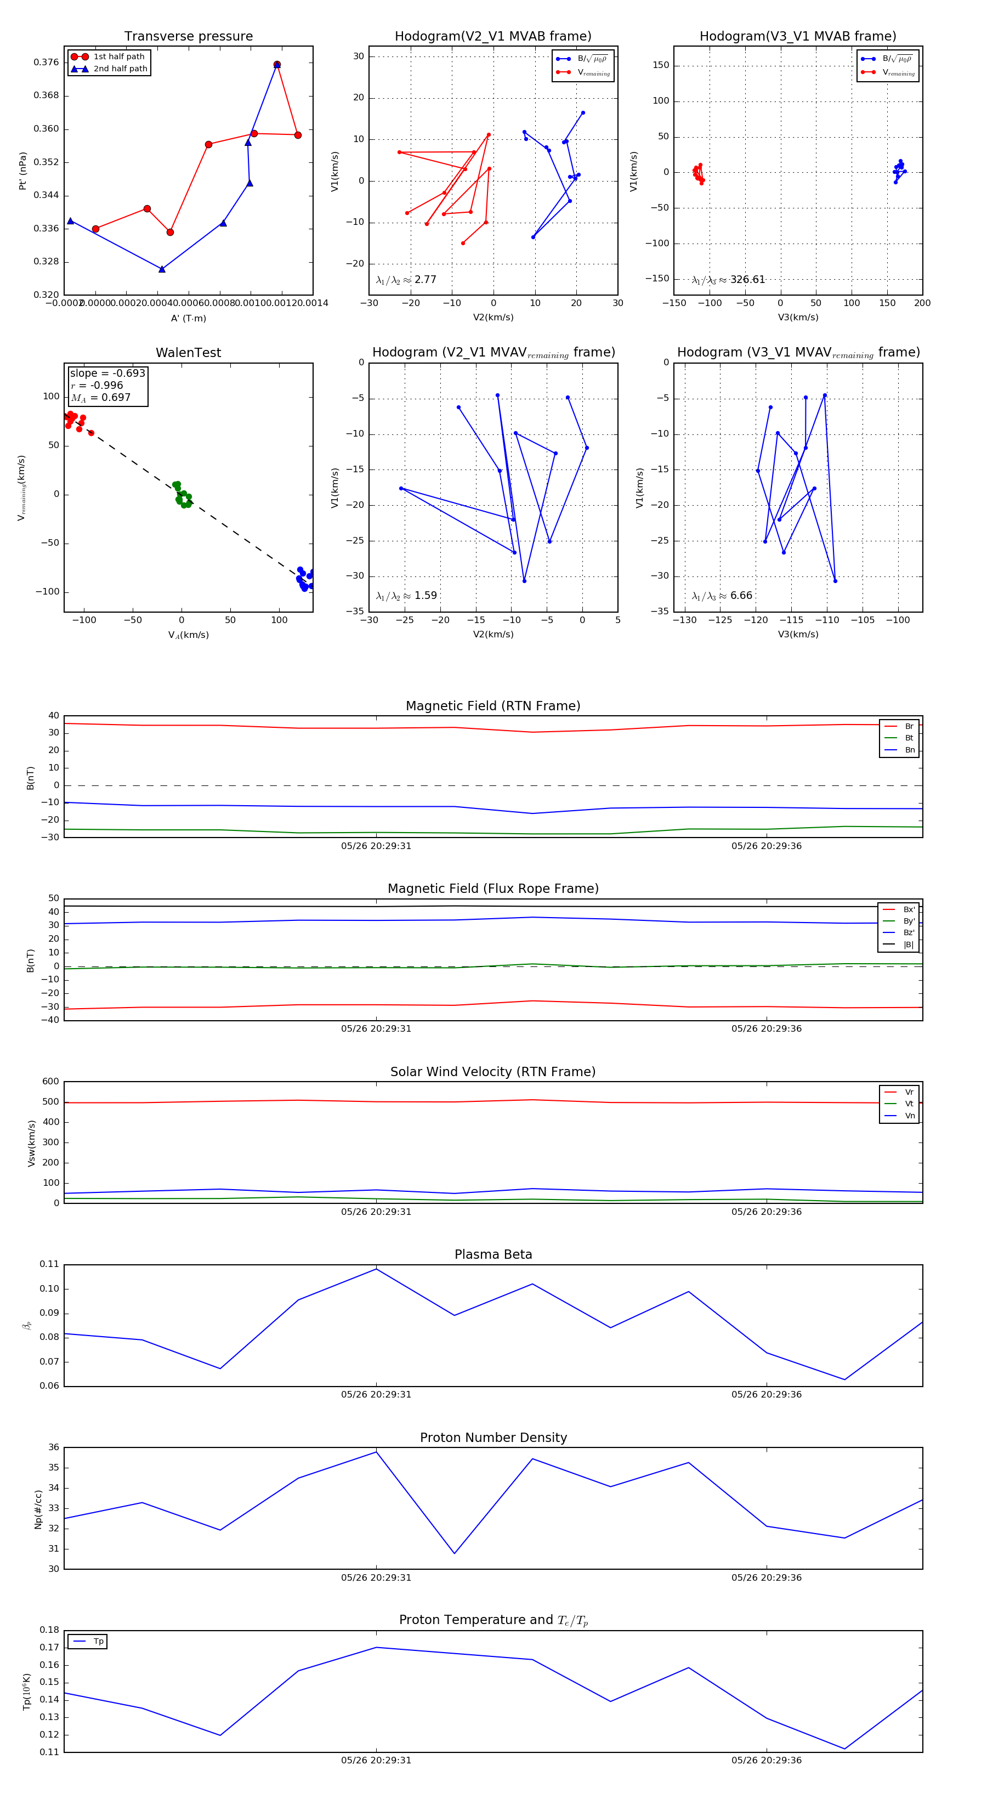Select the '2nd half path' legend entry
Image resolution: width=987 pixels, height=1810 pixels.
(x=109, y=69)
